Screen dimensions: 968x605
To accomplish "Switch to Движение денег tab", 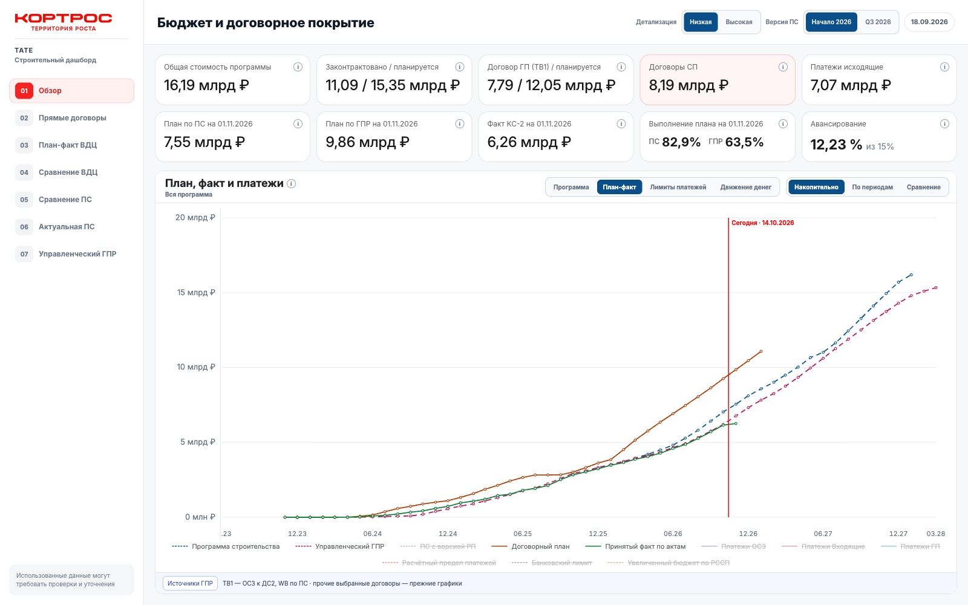I will coord(745,188).
